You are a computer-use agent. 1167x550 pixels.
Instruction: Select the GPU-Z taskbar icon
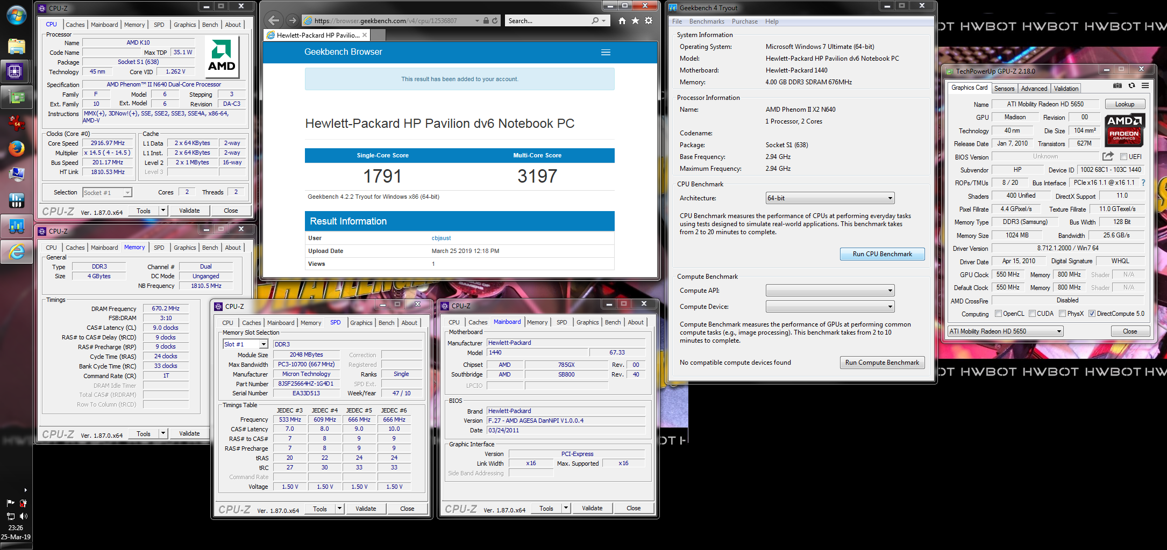pos(16,97)
